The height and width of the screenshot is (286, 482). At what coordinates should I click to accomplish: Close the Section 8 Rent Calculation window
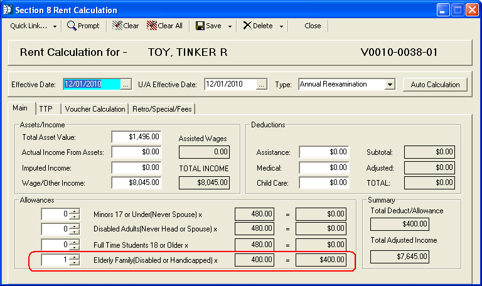472,10
